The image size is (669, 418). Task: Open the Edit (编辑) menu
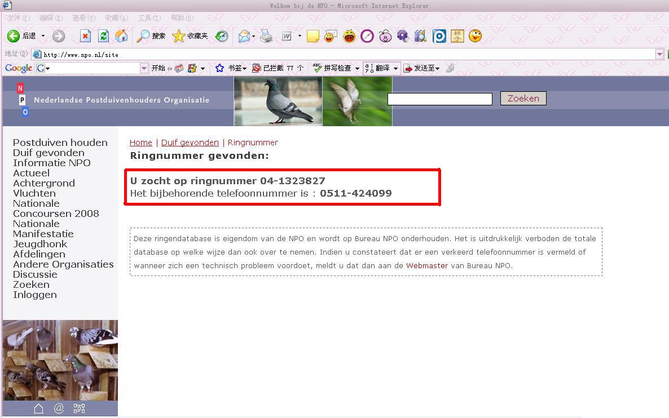click(x=51, y=18)
